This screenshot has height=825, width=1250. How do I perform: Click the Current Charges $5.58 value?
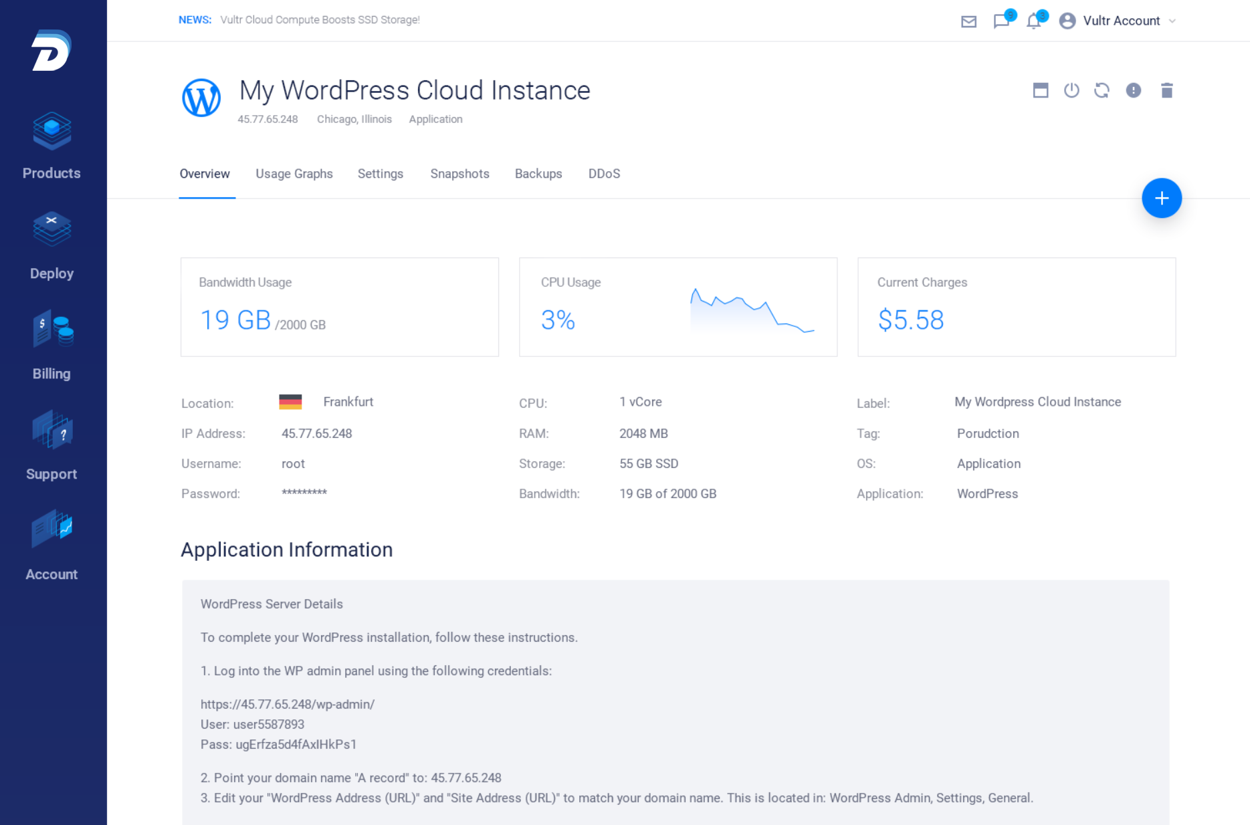[911, 320]
